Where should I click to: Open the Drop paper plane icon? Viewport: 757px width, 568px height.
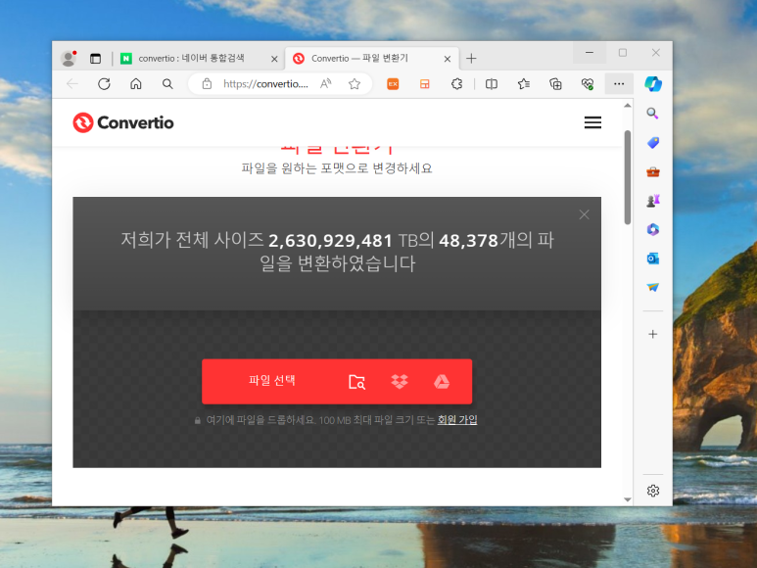click(653, 287)
